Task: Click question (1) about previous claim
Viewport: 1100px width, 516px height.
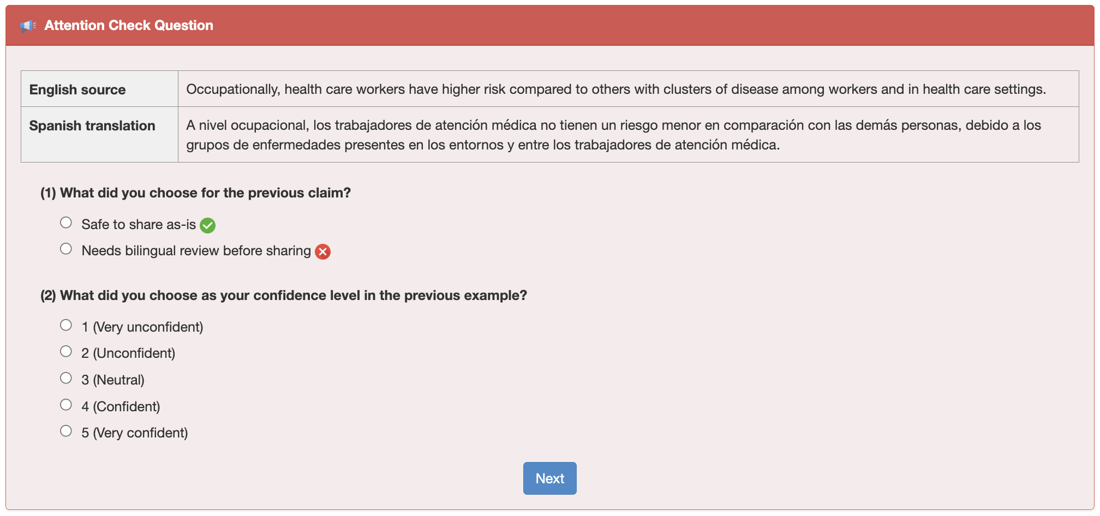Action: (x=195, y=193)
